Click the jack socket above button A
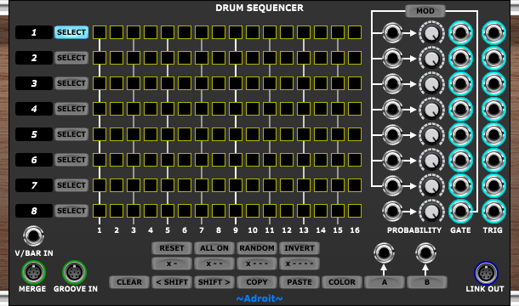The height and width of the screenshot is (306, 519). point(384,253)
